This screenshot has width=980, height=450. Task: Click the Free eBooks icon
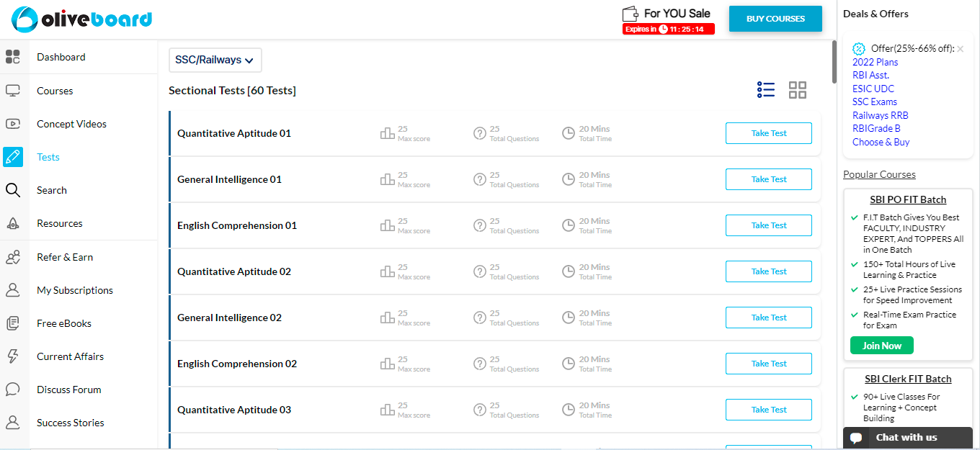pos(13,323)
